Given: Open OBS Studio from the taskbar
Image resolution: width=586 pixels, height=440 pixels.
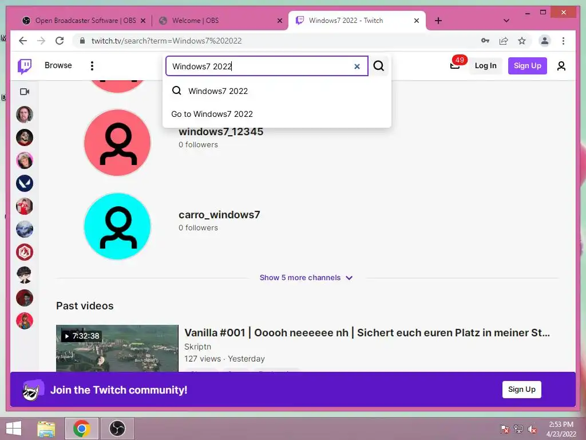Looking at the screenshot, I should [x=117, y=429].
